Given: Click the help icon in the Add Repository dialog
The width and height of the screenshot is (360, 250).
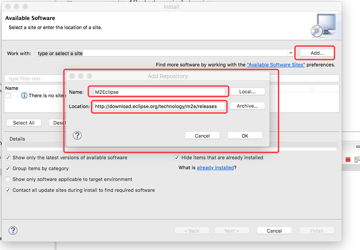Looking at the screenshot, I should click(x=77, y=136).
